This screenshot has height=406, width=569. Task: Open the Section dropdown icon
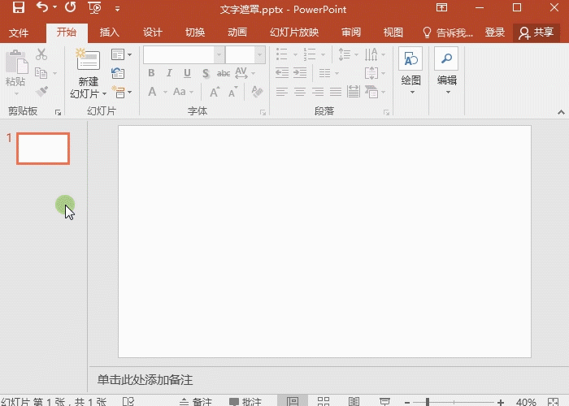[x=122, y=92]
